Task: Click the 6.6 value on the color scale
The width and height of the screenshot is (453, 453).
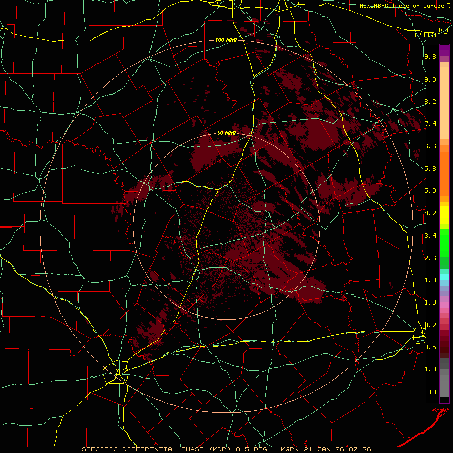Action: 430,146
